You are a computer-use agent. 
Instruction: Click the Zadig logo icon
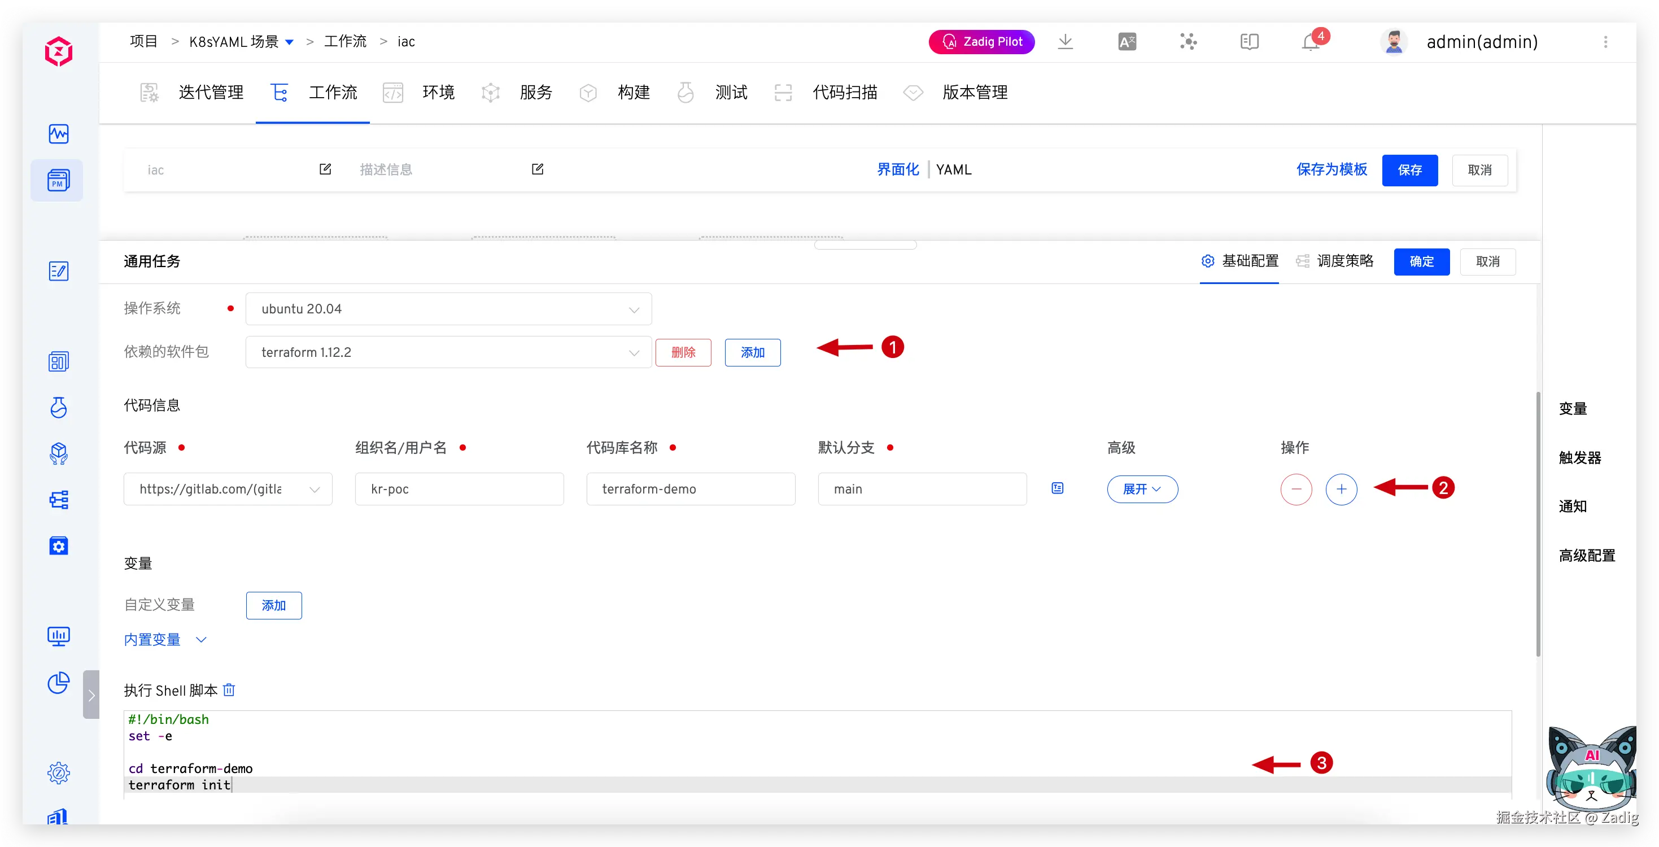coord(59,51)
